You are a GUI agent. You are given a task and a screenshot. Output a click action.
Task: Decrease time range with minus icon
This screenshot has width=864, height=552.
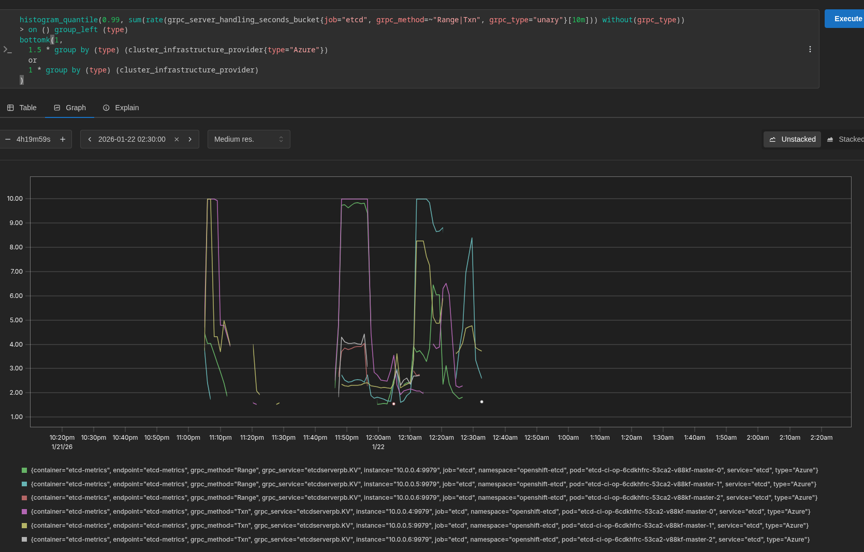tap(8, 139)
